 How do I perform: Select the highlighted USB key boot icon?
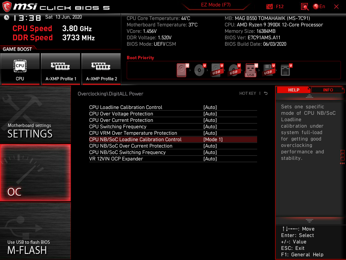coord(251,70)
